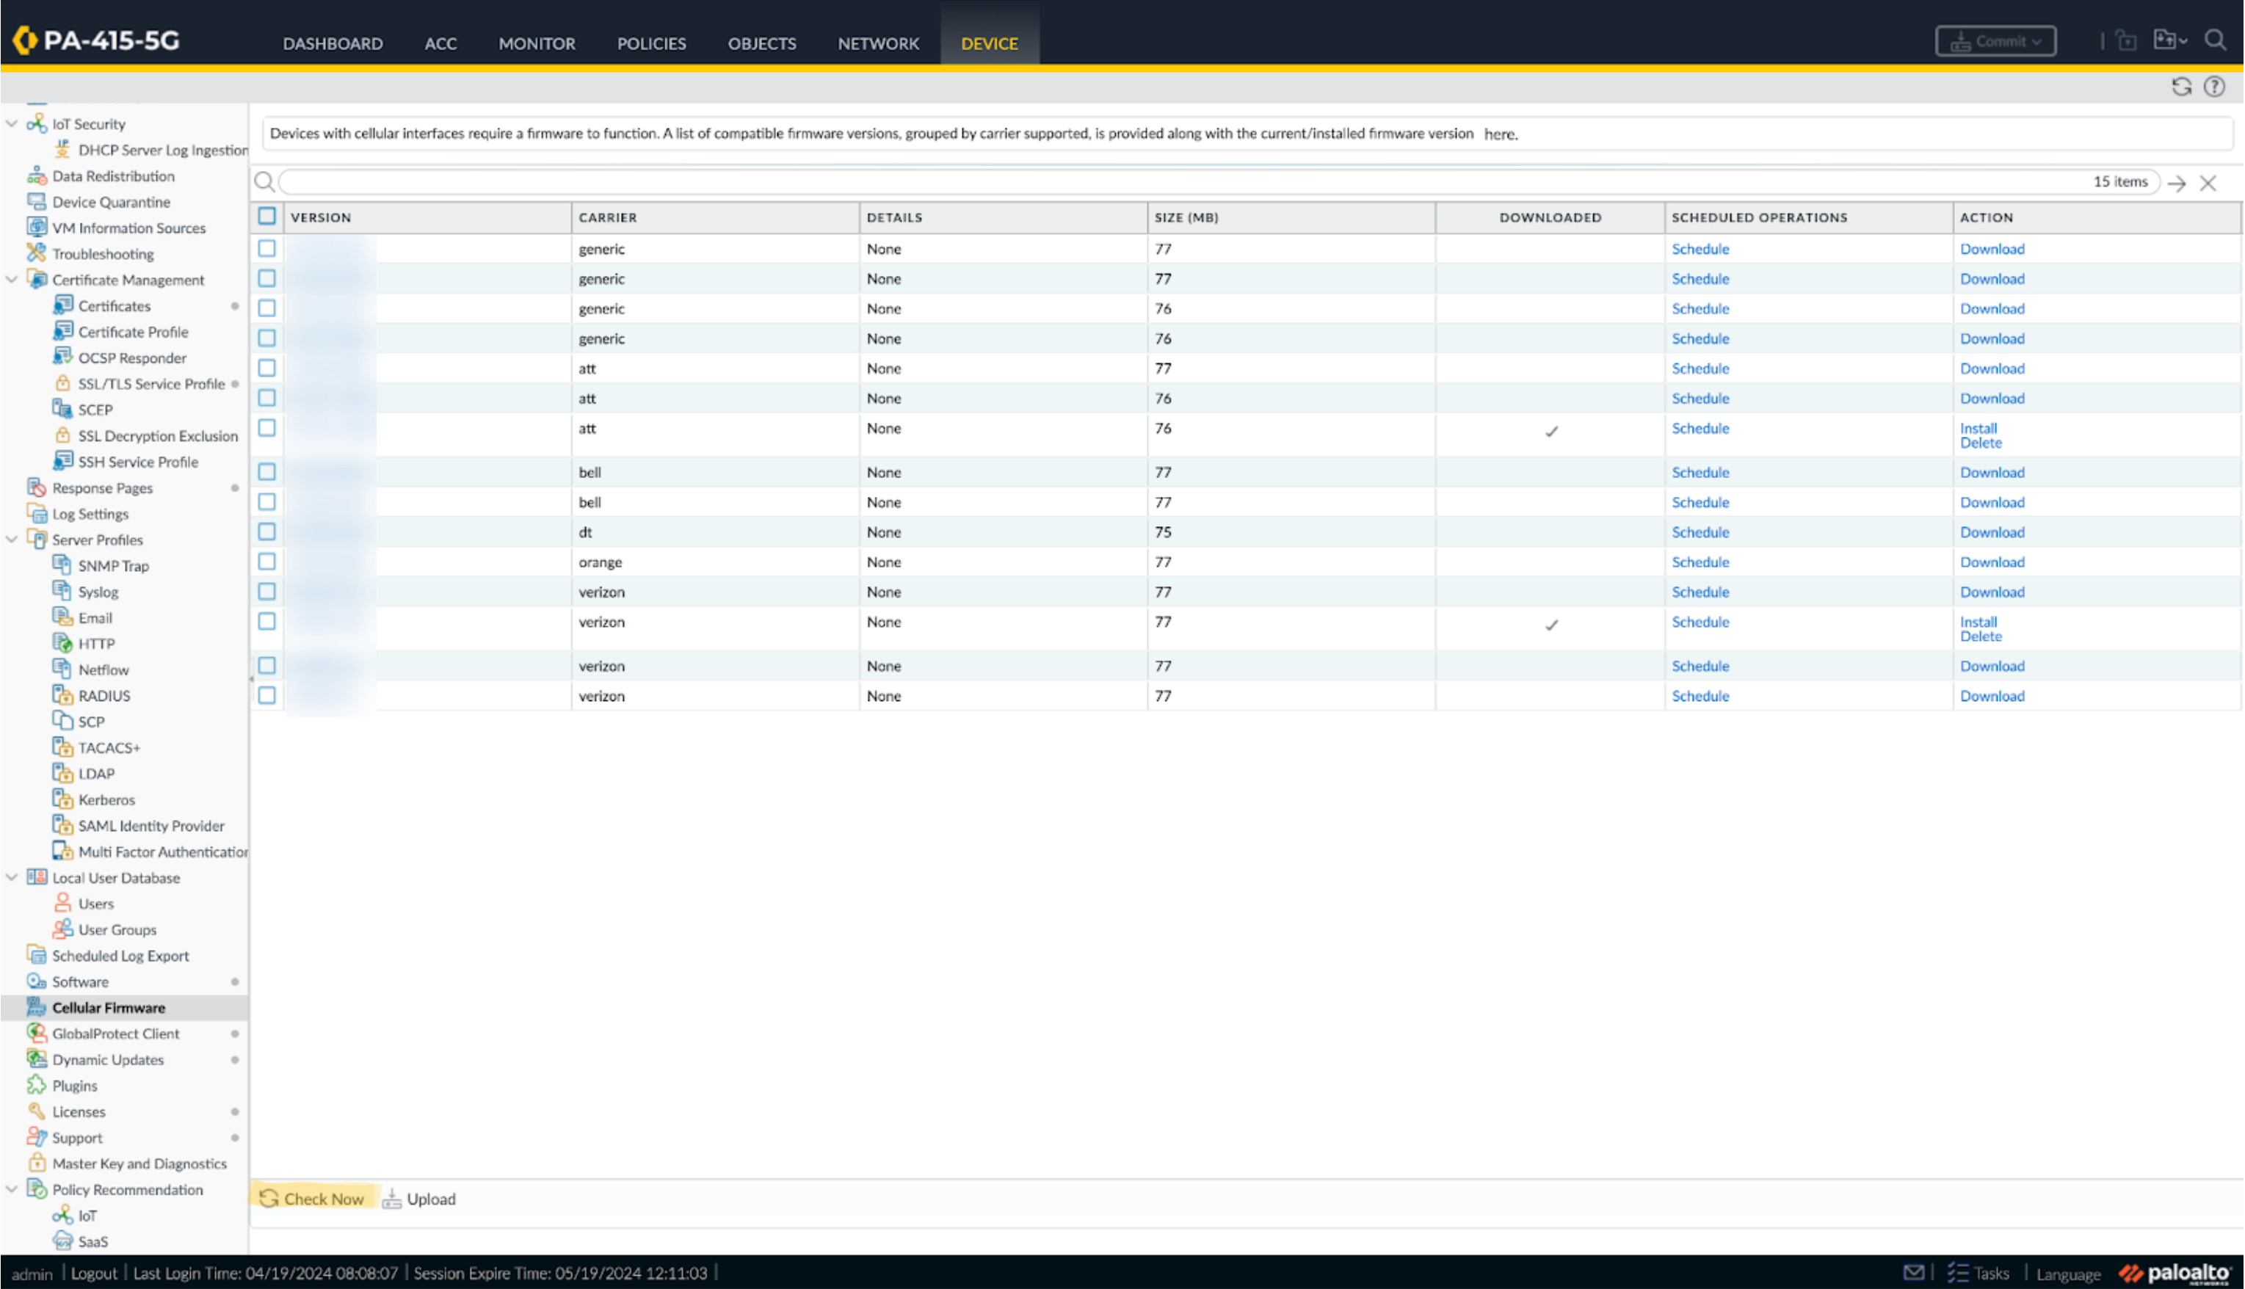This screenshot has height=1289, width=2245.
Task: Click Download for the dt firmware row
Action: tap(1991, 532)
